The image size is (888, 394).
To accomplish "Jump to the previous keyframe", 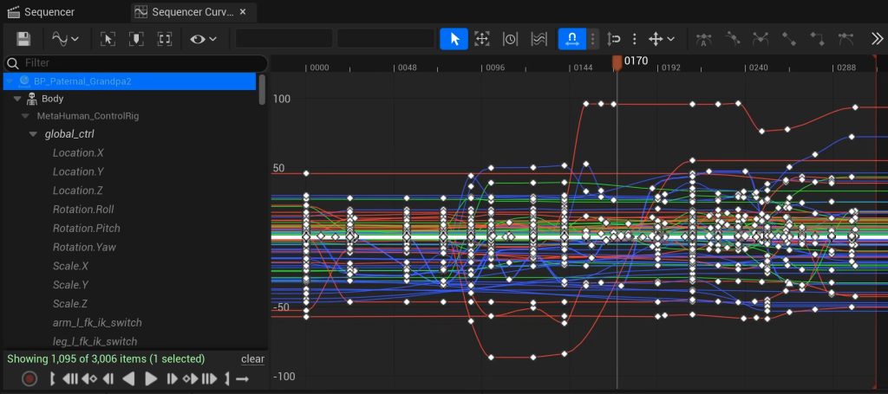I will click(x=89, y=378).
